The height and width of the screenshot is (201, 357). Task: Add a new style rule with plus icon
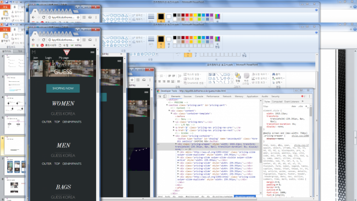pyautogui.click(x=306, y=107)
